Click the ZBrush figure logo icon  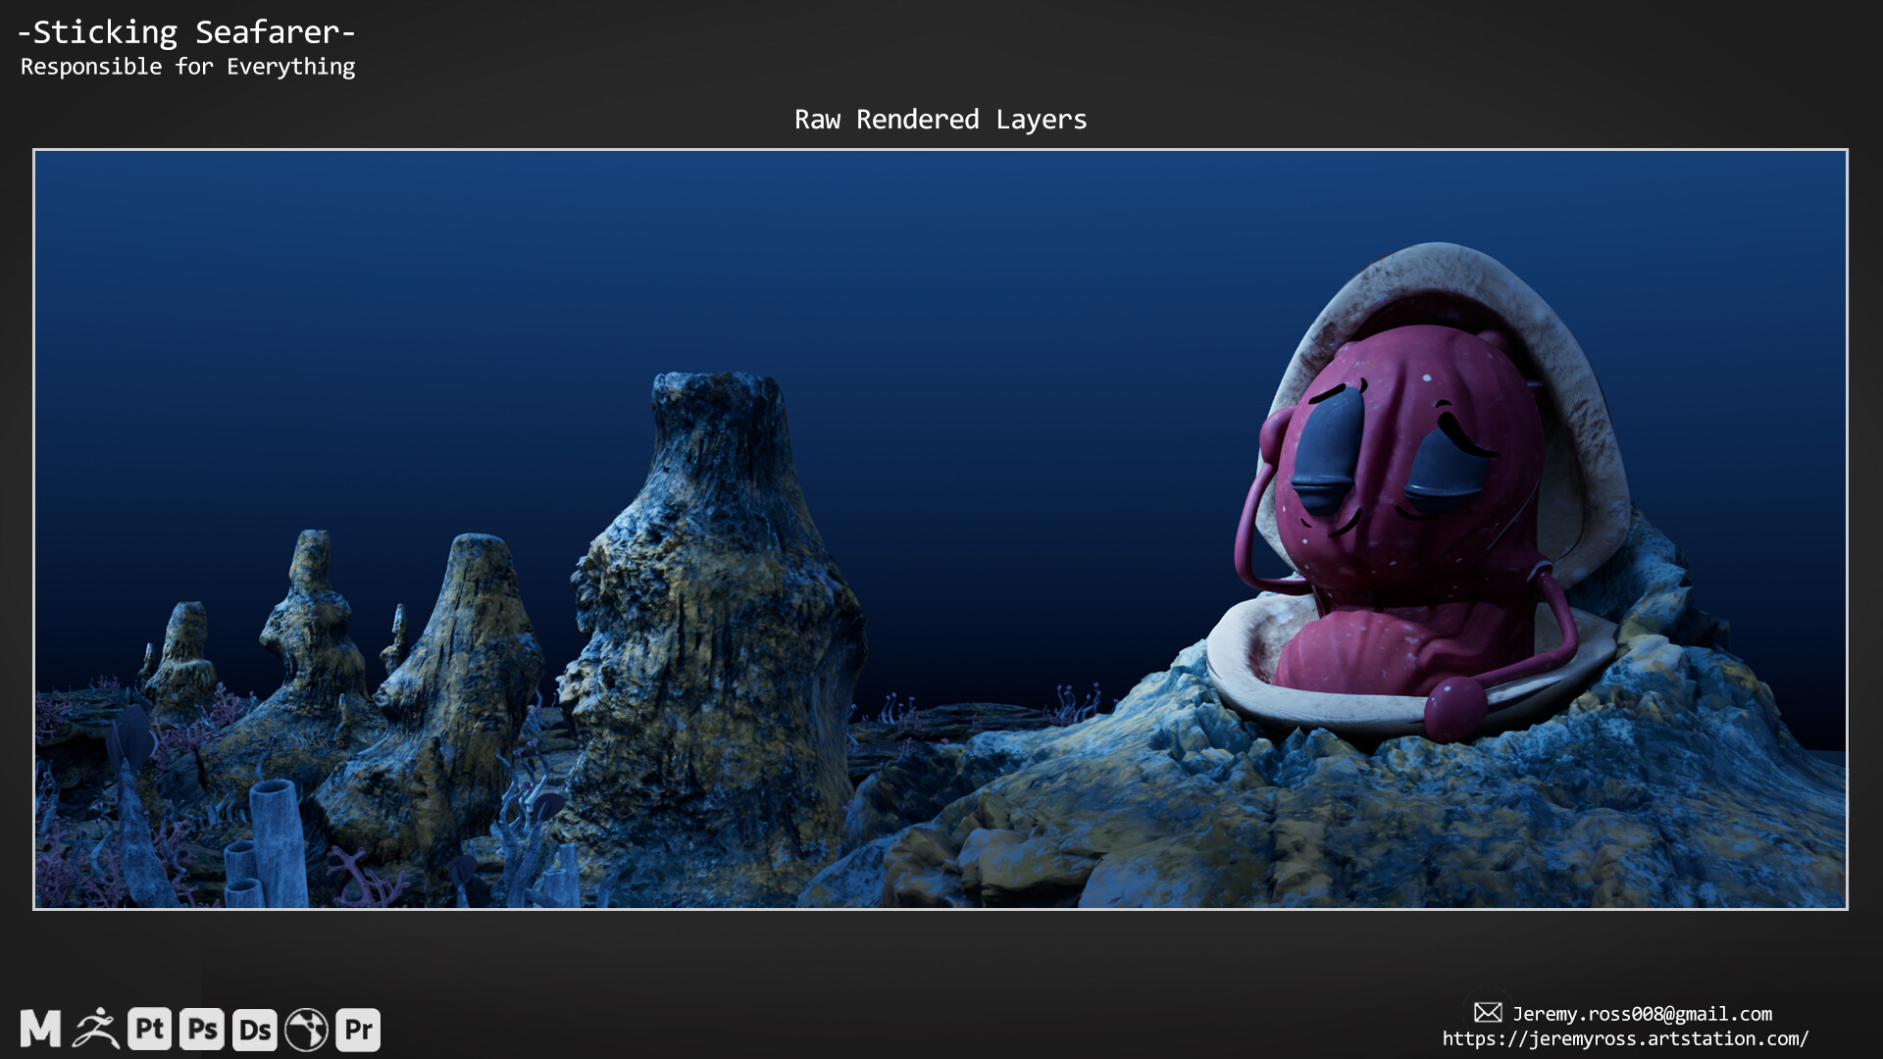pos(95,1030)
